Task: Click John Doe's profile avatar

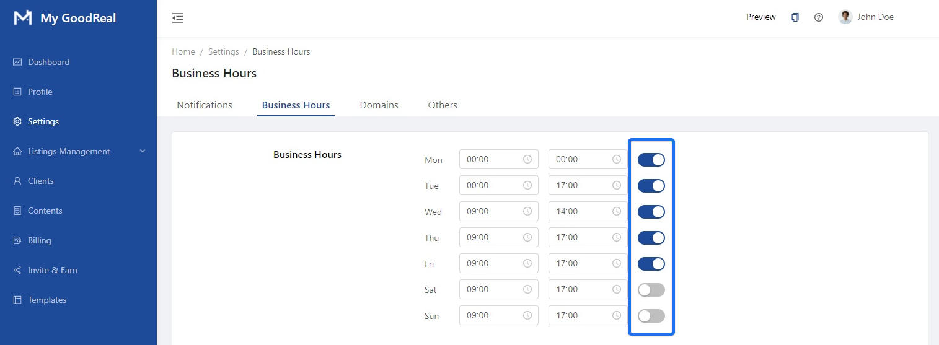Action: click(845, 17)
